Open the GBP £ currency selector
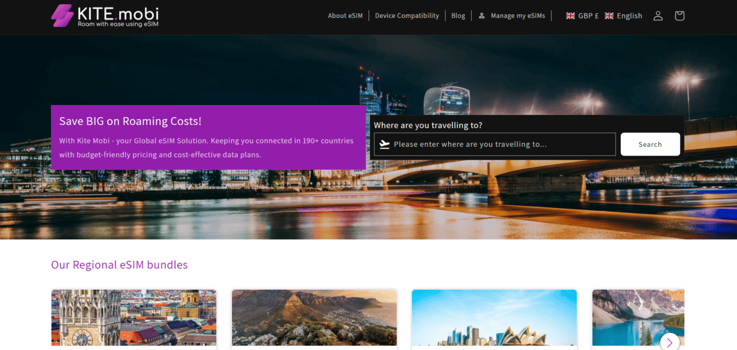This screenshot has width=737, height=350. (582, 16)
